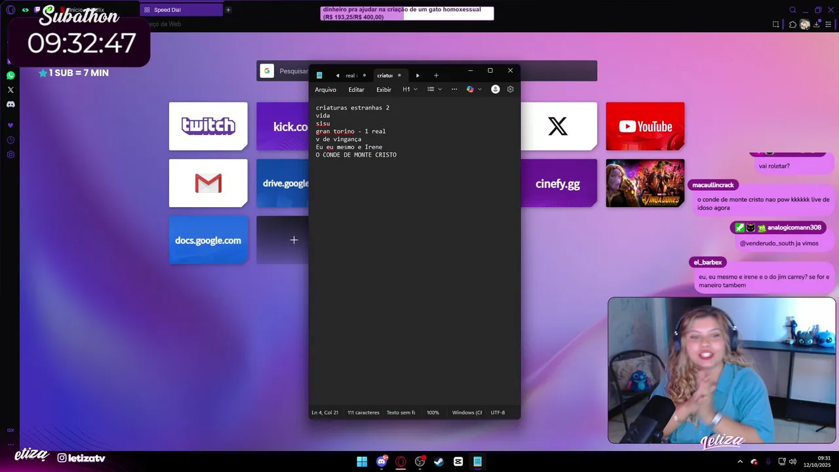Open the Windows Start menu

pyautogui.click(x=362, y=462)
